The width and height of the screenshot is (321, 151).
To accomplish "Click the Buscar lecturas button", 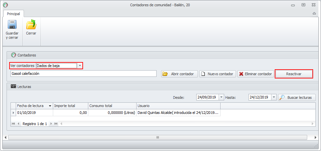I will [x=297, y=97].
